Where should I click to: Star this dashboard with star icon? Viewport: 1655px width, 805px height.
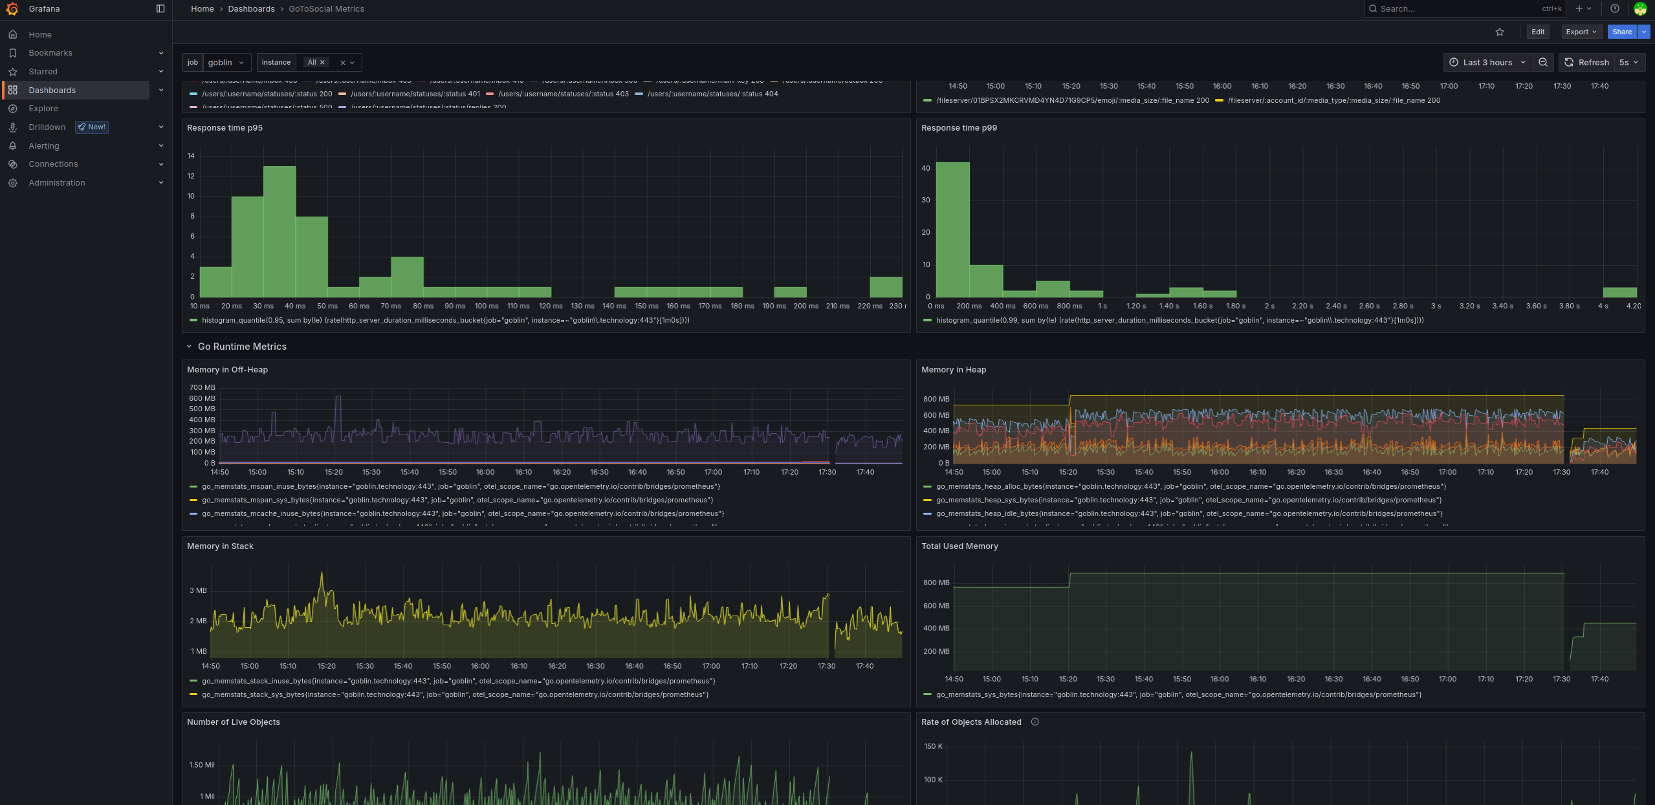point(1500,32)
